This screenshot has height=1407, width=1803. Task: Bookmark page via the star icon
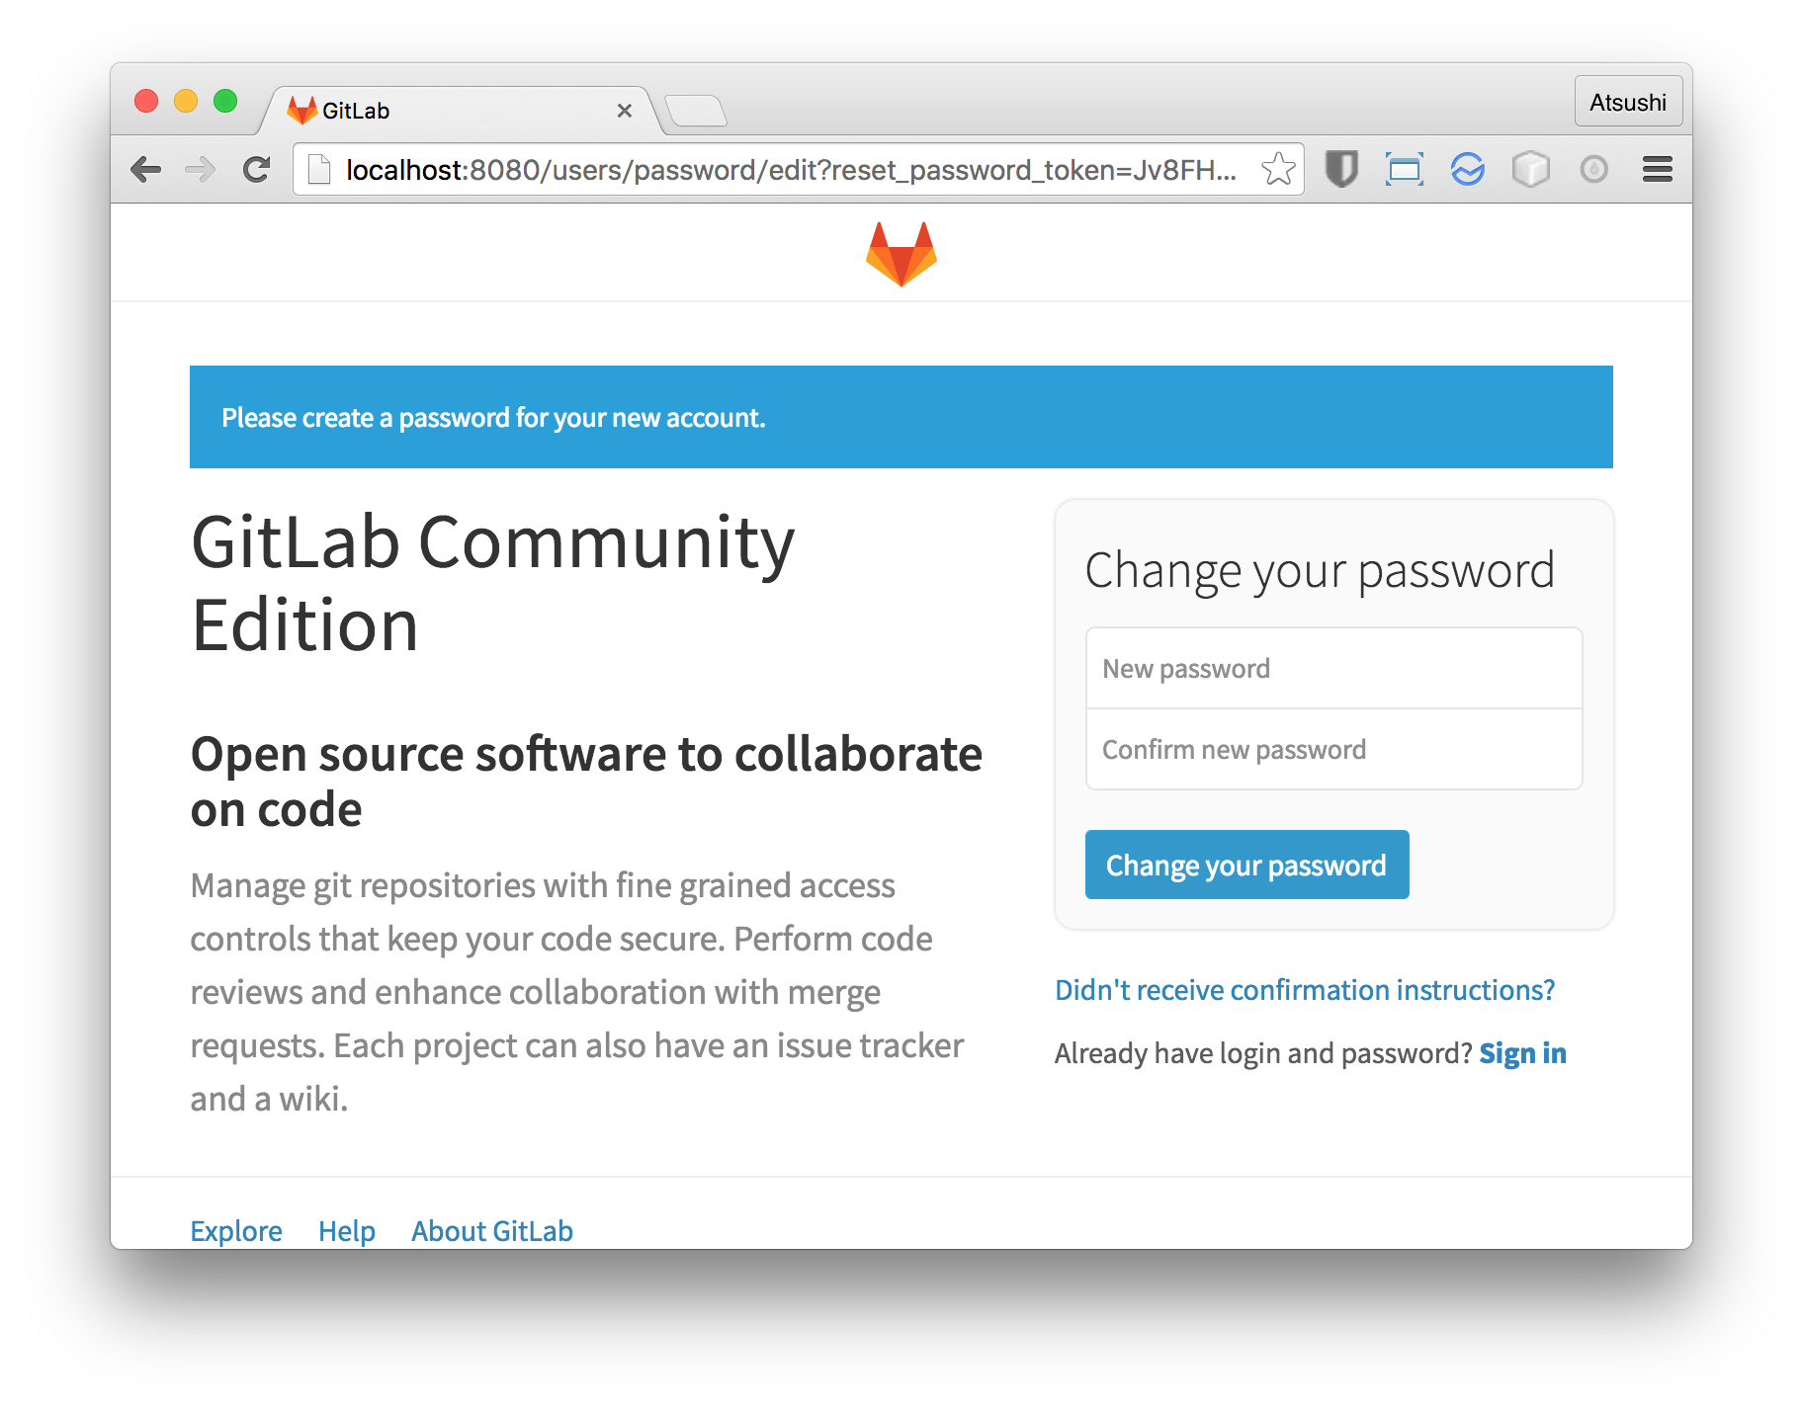[1278, 169]
